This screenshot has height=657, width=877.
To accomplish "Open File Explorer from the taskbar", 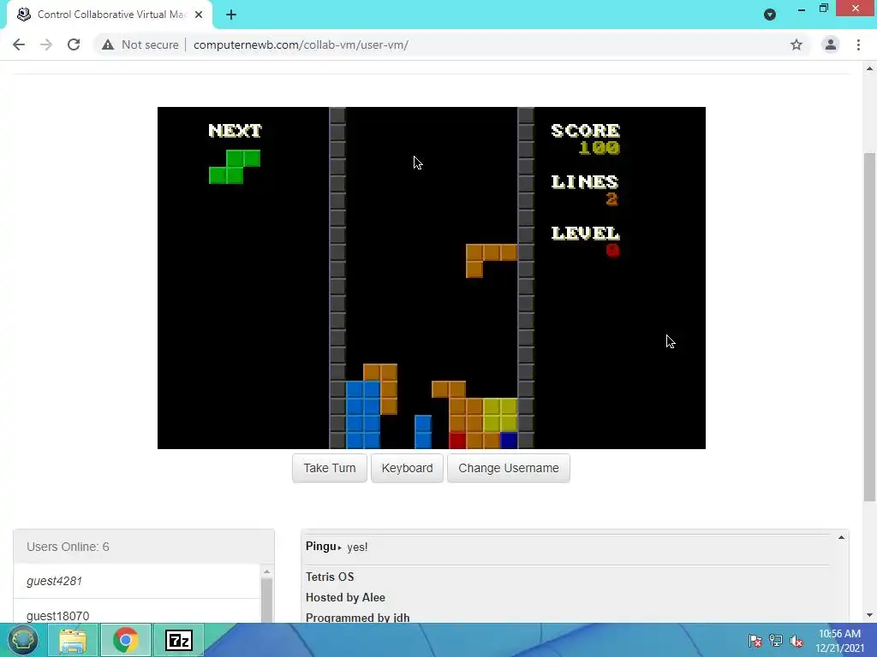I will point(73,640).
